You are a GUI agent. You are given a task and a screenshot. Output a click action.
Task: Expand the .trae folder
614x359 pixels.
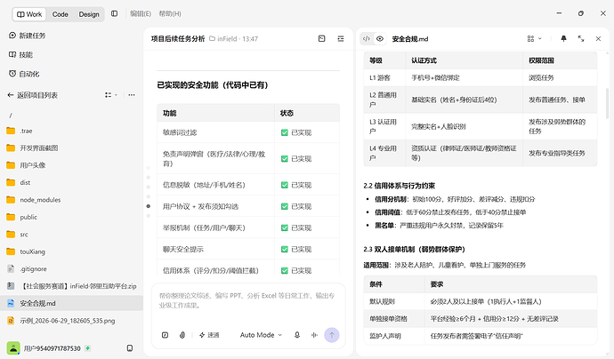pos(71,131)
